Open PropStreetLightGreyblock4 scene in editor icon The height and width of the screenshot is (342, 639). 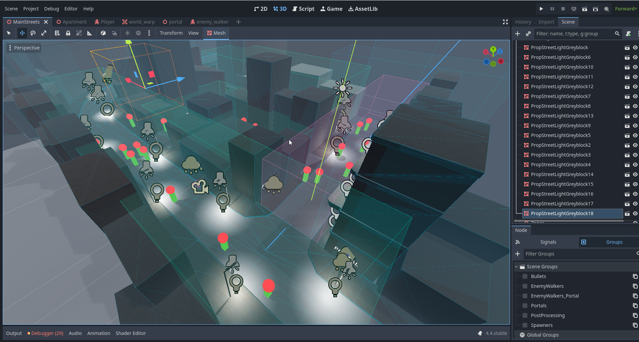click(627, 165)
